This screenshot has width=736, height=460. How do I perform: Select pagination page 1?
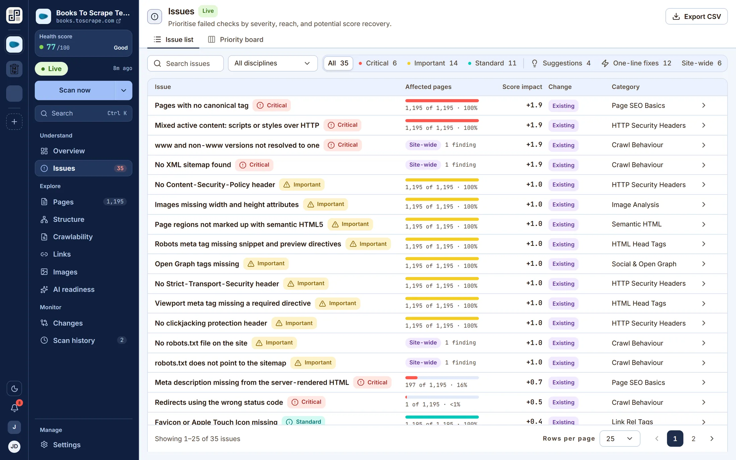pos(675,439)
